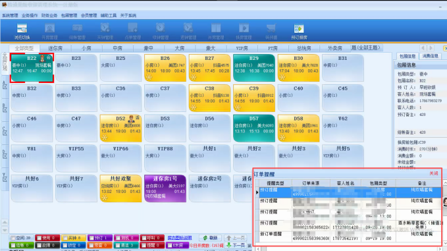
Task: Toggle the 呼叫 status checkbox
Action: [x=145, y=238]
